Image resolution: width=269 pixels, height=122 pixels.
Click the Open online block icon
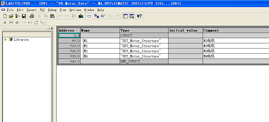click(x=18, y=16)
